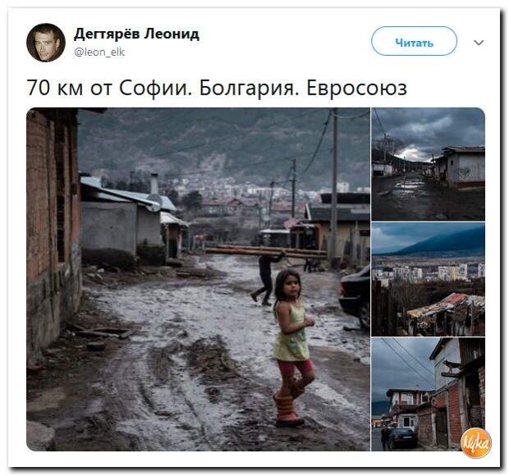This screenshot has height=476, width=509.
Task: Click the black car in the main photo
Action: pos(355,297)
